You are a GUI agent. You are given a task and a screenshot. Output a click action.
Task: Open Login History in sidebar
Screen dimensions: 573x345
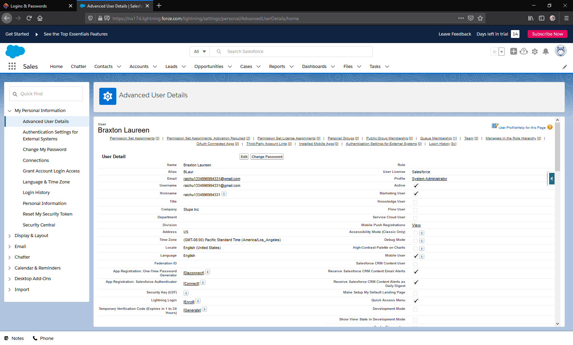click(36, 193)
